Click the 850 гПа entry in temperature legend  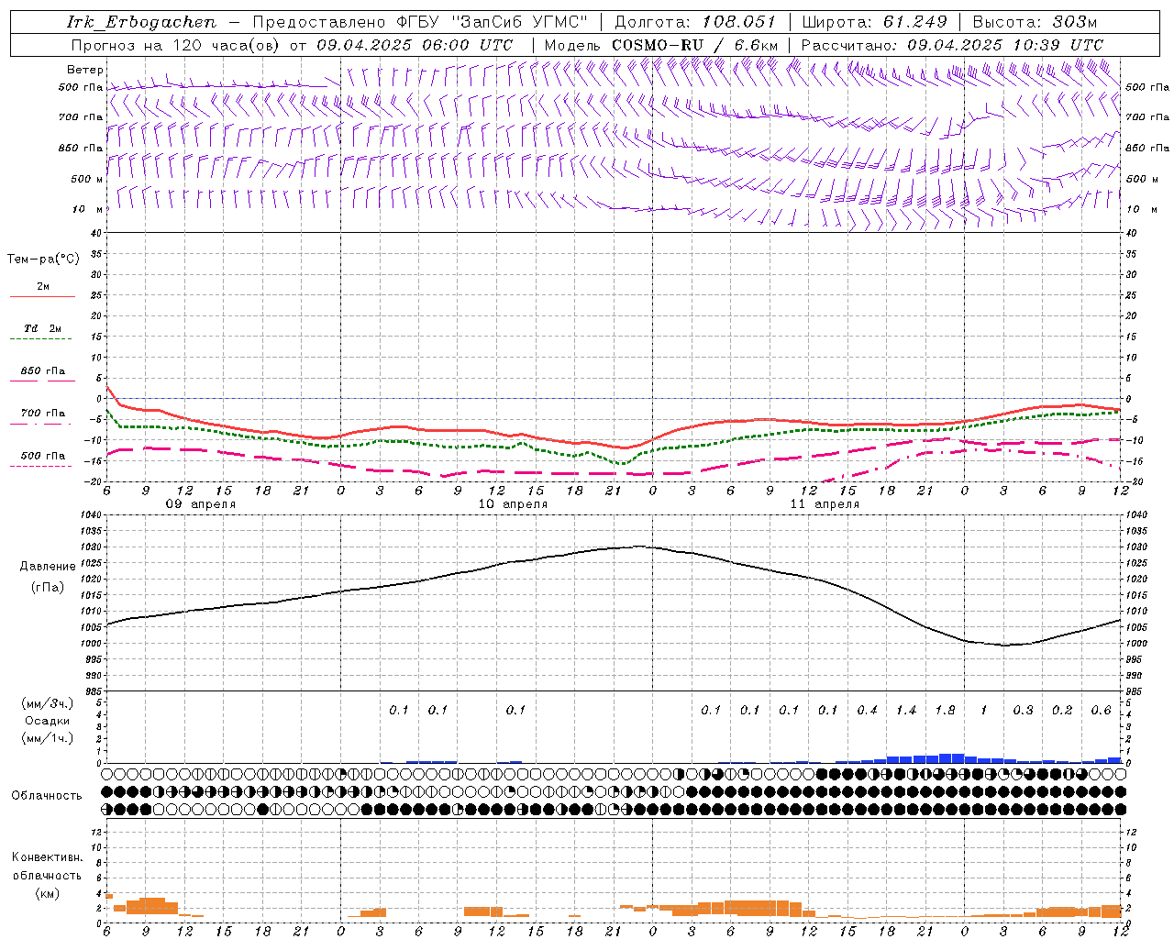click(43, 371)
